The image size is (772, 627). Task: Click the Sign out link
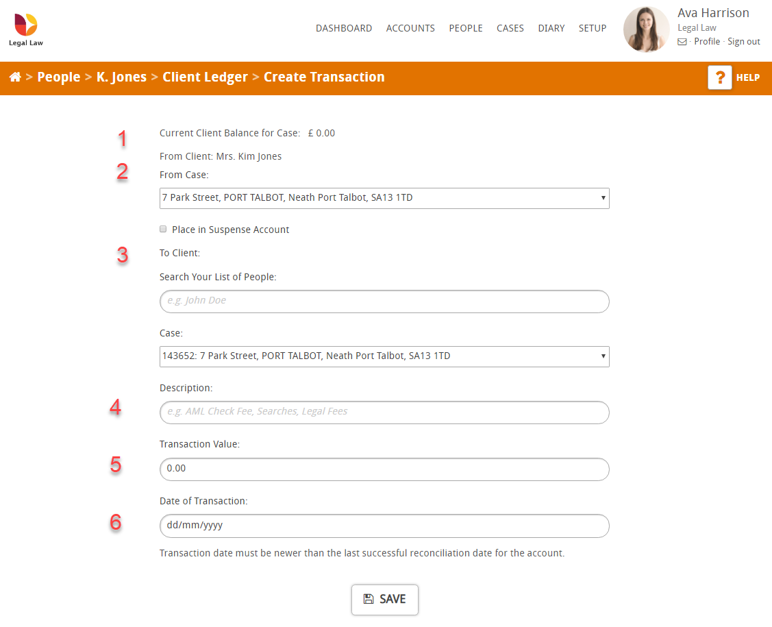(743, 41)
